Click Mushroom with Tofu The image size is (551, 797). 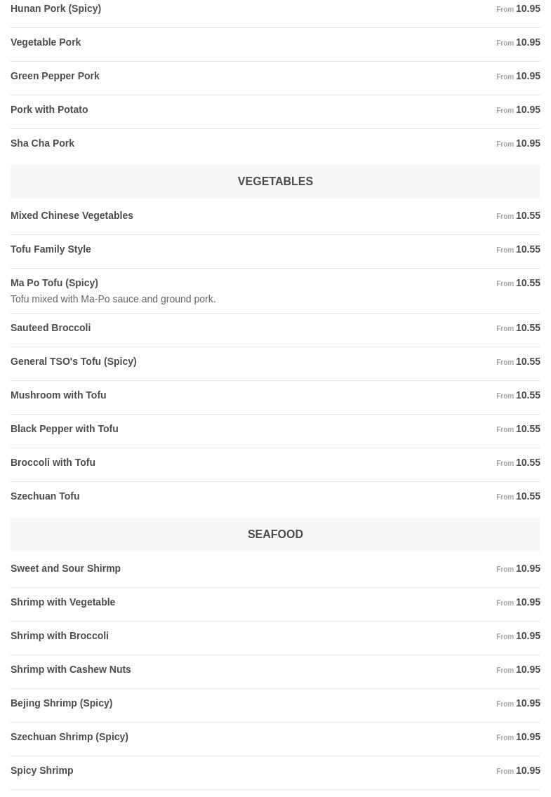[x=58, y=396]
